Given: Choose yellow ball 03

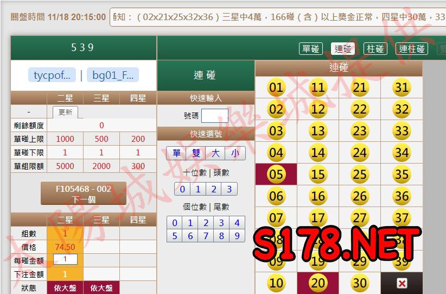Looking at the screenshot, I should tap(276, 131).
